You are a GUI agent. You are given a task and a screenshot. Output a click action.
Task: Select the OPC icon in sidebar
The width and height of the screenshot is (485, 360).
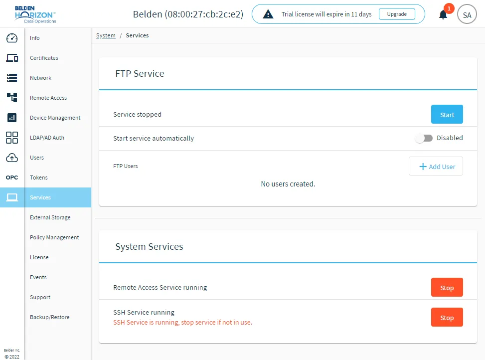[x=12, y=178]
